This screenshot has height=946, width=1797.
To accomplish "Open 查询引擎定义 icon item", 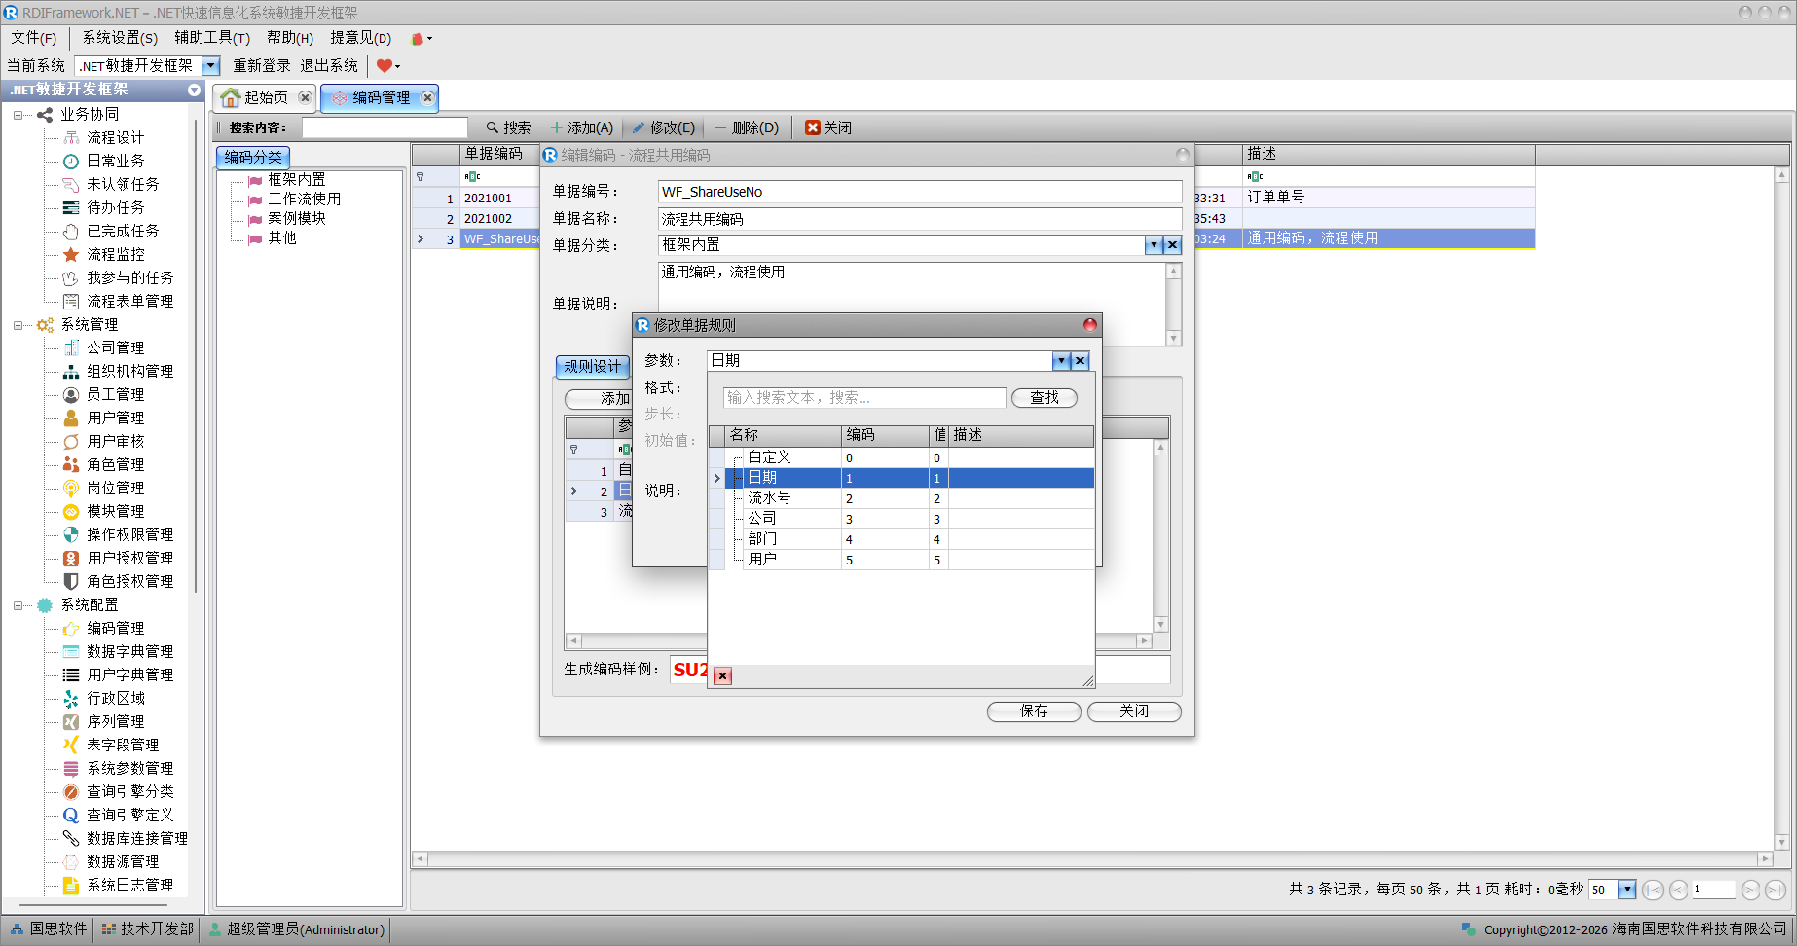I will (x=71, y=815).
